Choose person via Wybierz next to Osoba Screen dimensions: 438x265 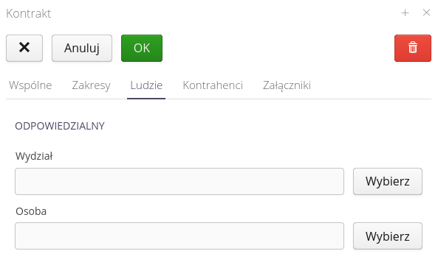point(388,236)
